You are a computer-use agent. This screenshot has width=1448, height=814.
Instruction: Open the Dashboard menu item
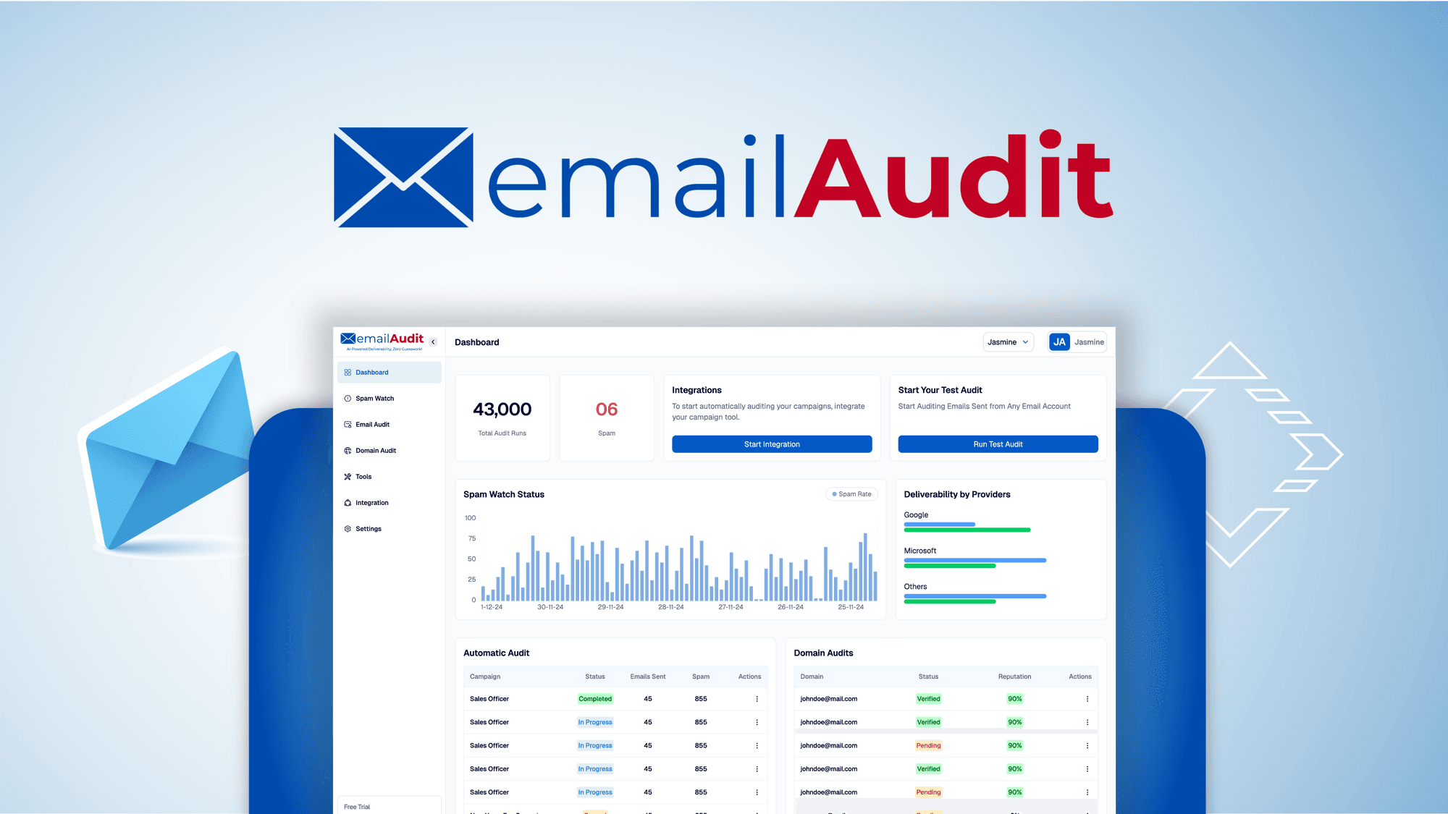(x=390, y=373)
